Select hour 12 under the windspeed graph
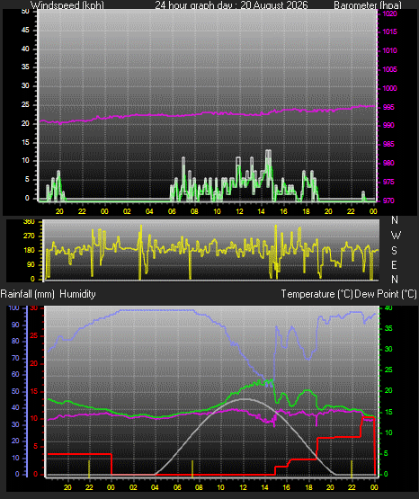This screenshot has height=499, width=419. (239, 211)
